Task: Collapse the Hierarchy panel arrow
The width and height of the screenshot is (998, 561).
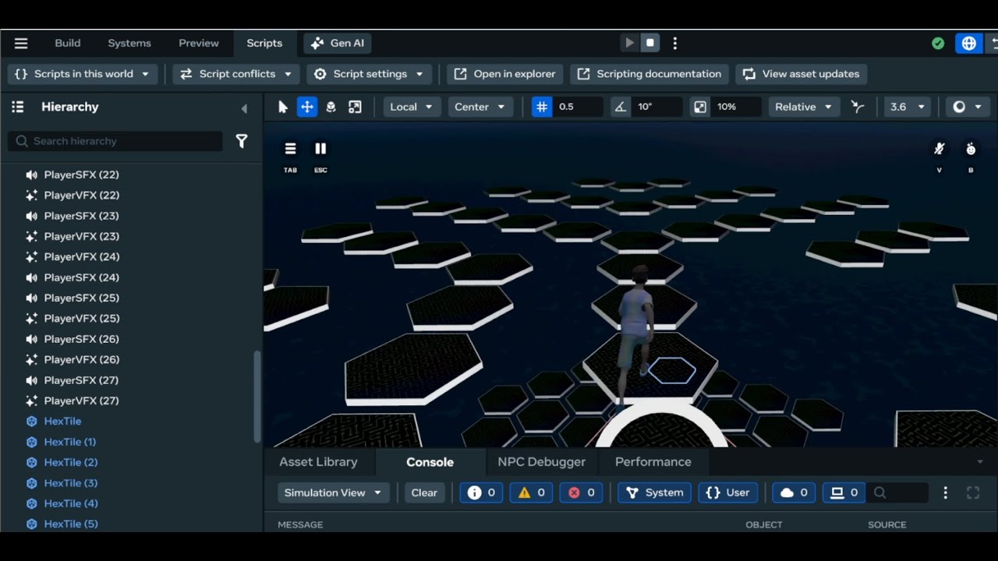Action: tap(244, 108)
